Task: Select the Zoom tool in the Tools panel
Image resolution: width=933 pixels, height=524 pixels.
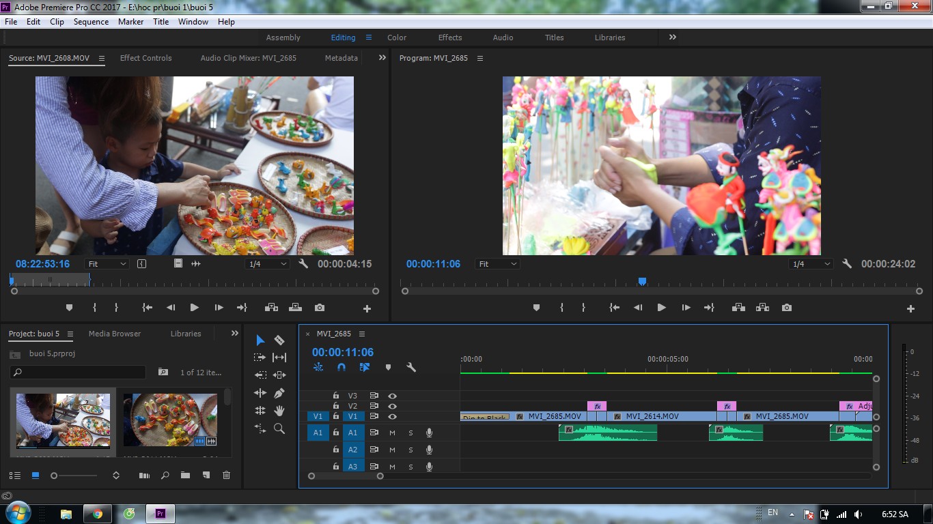Action: tap(279, 428)
